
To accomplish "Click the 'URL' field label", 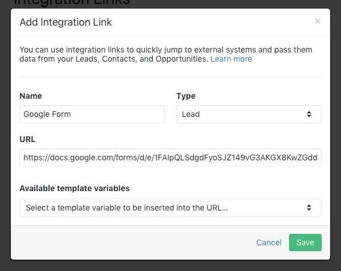I will 27,139.
